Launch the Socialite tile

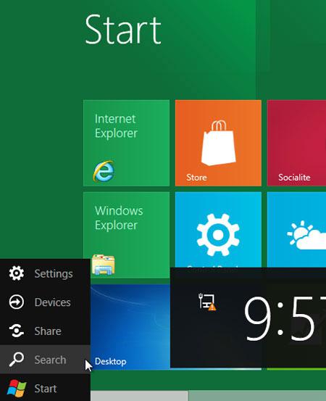click(x=296, y=143)
